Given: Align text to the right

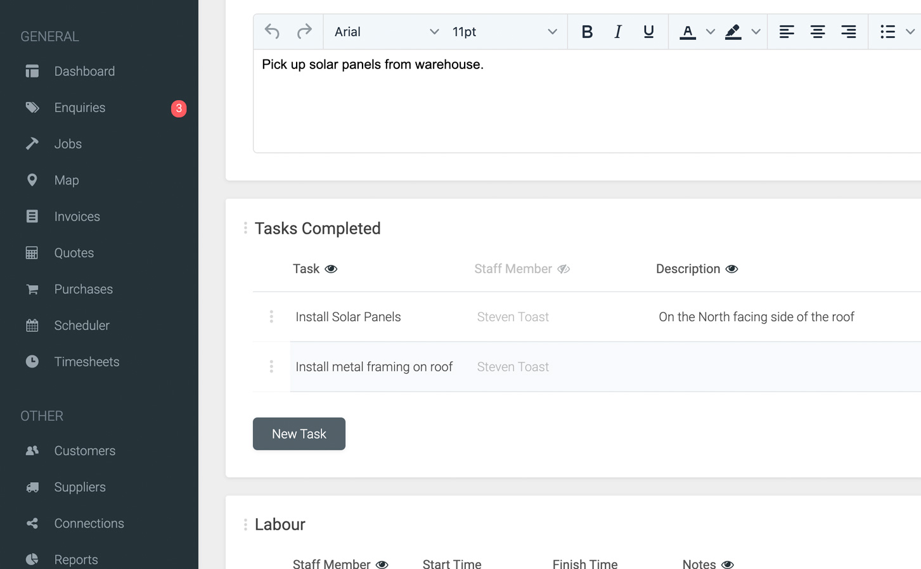Looking at the screenshot, I should pyautogui.click(x=849, y=32).
